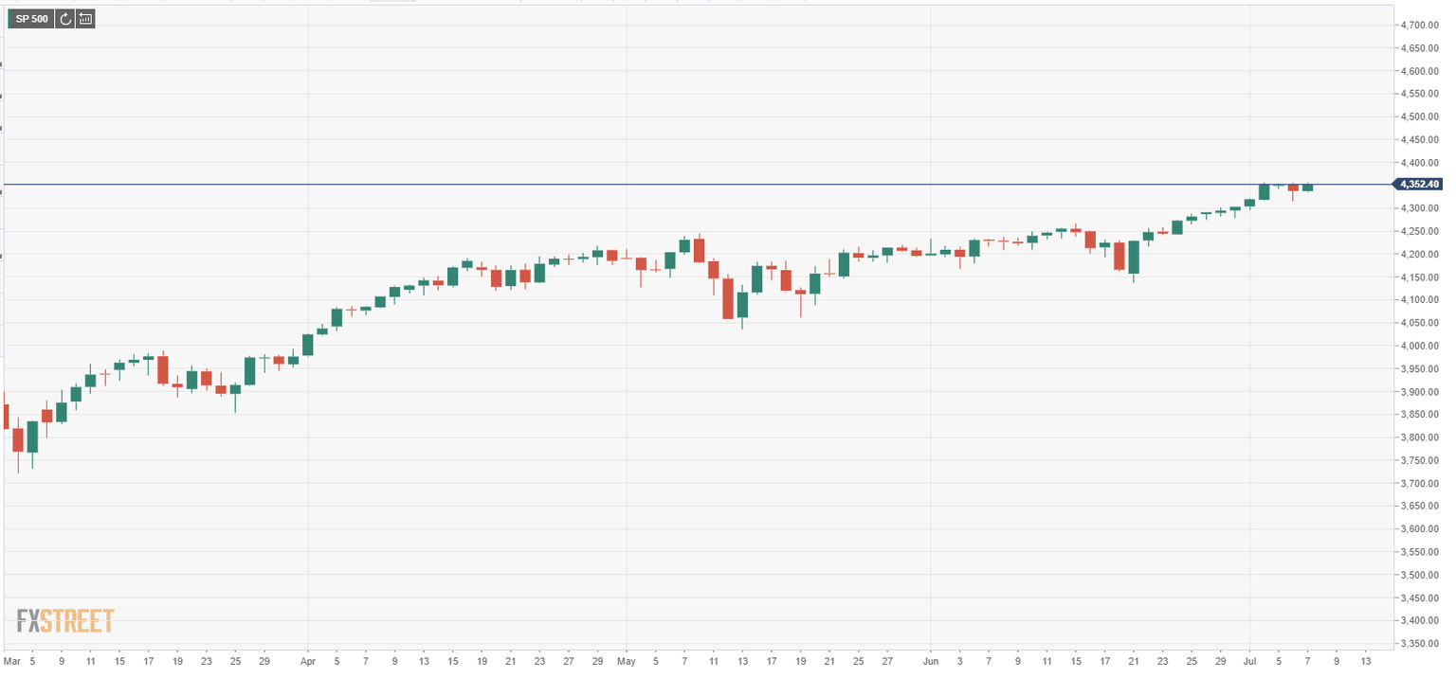Select the 3,700.00 price axis label
This screenshot has height=678, width=1456.
[1421, 483]
